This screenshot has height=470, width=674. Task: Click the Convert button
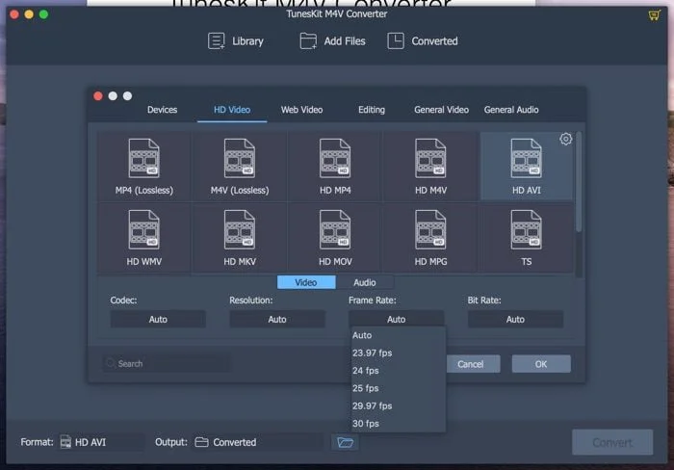click(x=612, y=442)
